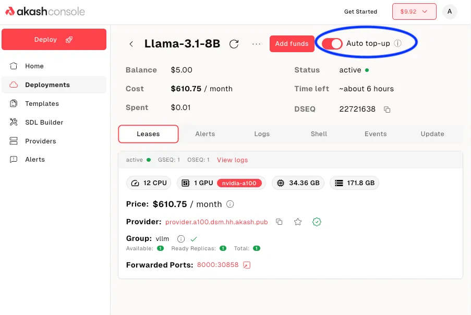This screenshot has width=471, height=315.
Task: Open forwarded port link icon
Action: [x=247, y=265]
